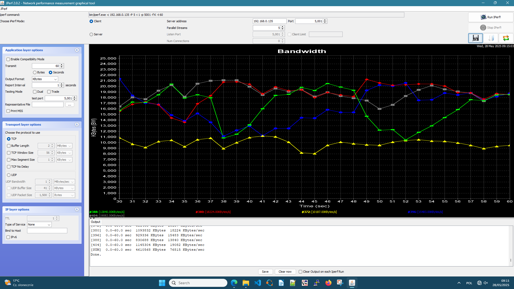The image size is (514, 289).
Task: Toggle Clear Output on each Iperf Run
Action: point(301,272)
